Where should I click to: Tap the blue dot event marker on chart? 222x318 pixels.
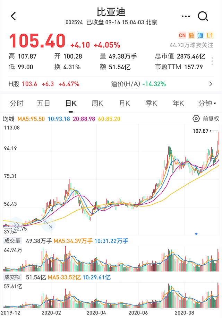[x=196, y=233]
